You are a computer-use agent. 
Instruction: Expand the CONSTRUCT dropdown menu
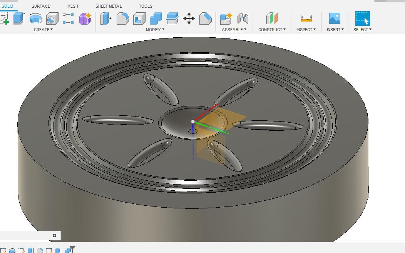point(272,30)
